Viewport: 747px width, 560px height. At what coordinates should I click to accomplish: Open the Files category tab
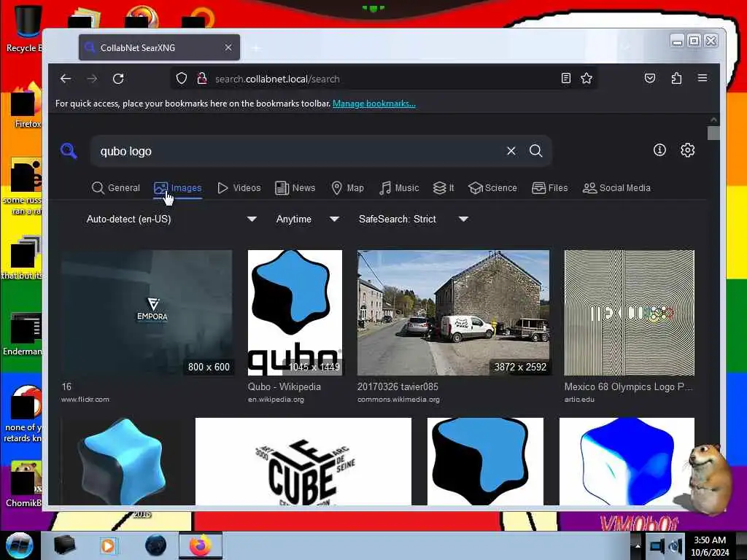(x=550, y=188)
